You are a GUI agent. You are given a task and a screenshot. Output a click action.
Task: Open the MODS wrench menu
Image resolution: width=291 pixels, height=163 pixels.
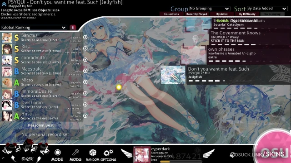(75, 153)
